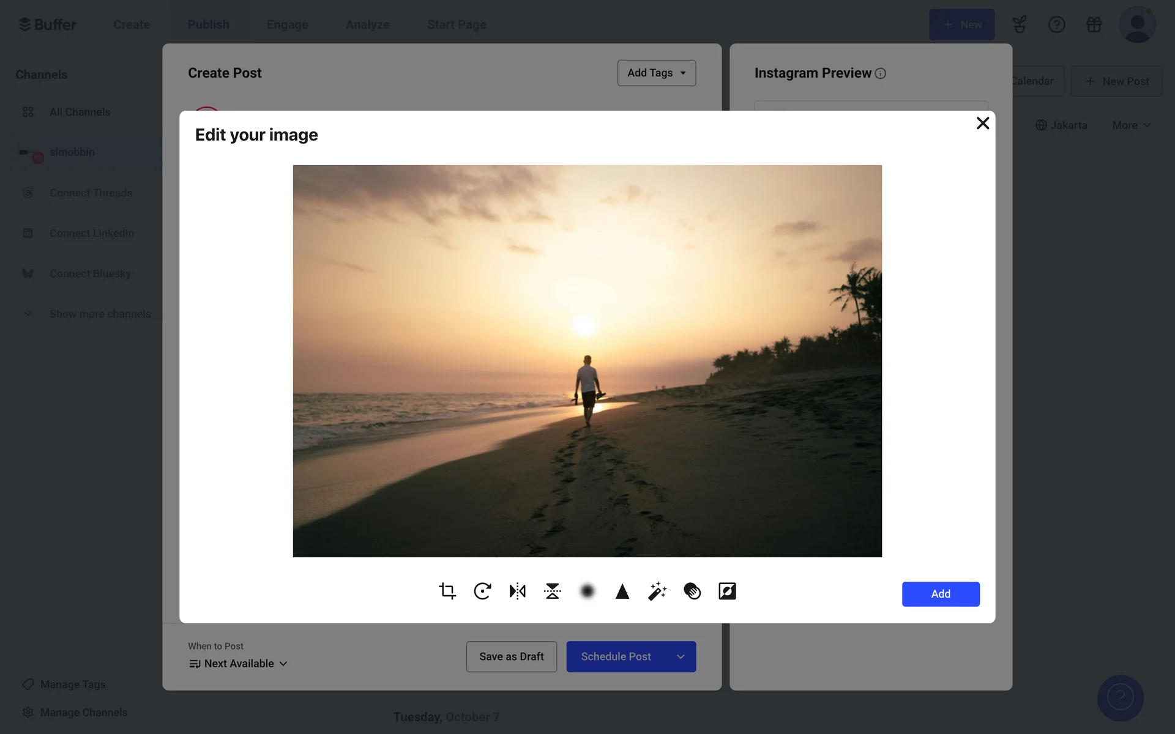Screen dimensions: 1175x734
Task: Choose the sharpen triangle tool
Action: point(622,591)
